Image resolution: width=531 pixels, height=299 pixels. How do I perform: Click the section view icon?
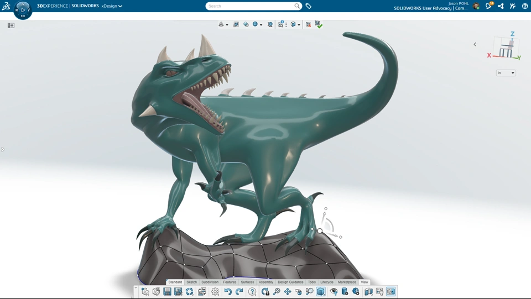click(x=368, y=292)
